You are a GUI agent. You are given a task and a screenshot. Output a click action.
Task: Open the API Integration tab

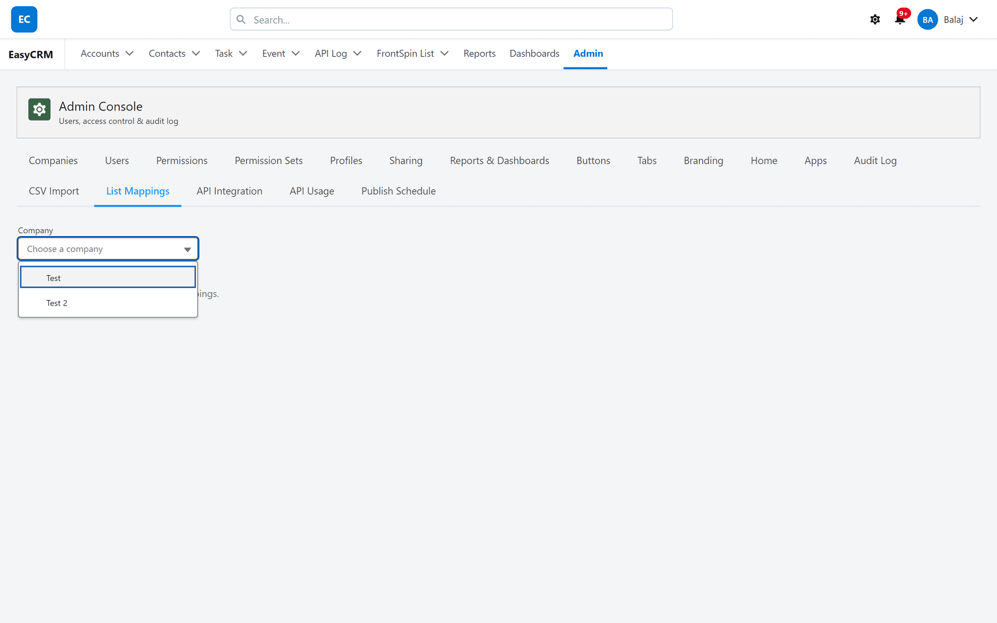coord(229,191)
